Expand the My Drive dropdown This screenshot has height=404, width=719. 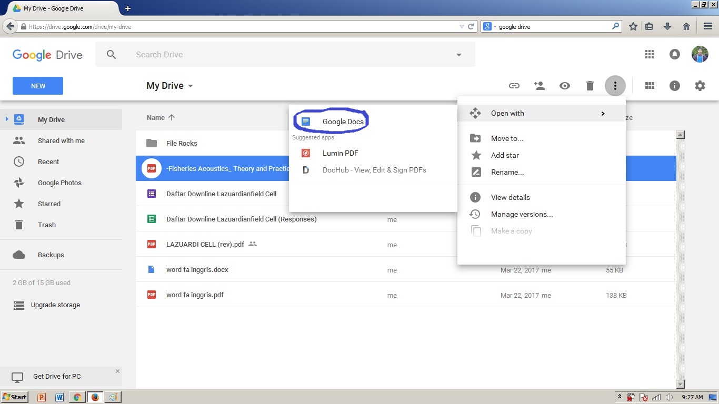point(190,85)
